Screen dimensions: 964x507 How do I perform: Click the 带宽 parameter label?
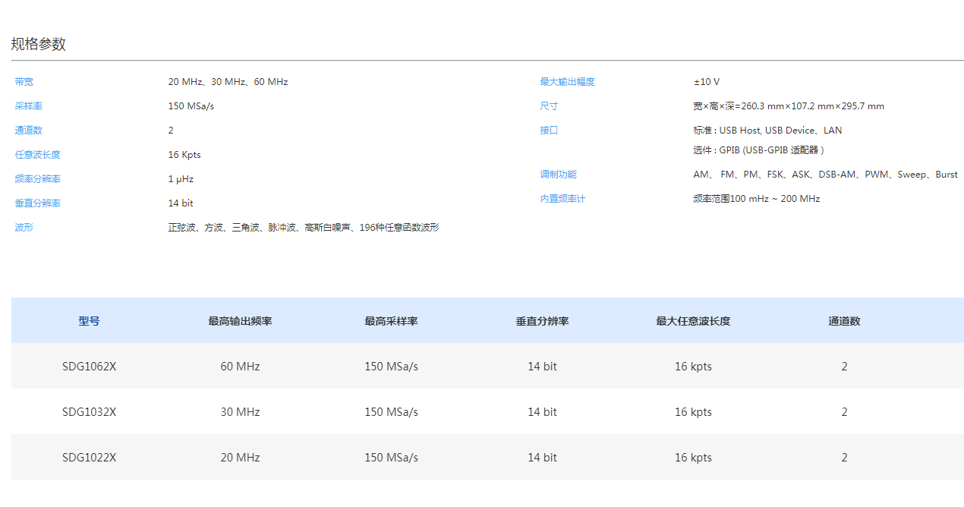tap(24, 81)
